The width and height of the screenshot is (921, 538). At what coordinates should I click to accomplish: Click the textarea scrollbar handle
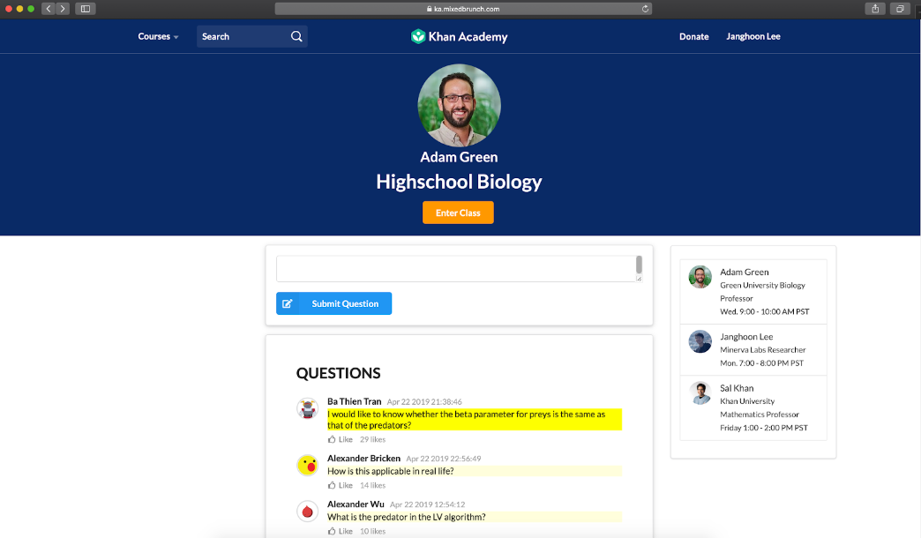[639, 265]
